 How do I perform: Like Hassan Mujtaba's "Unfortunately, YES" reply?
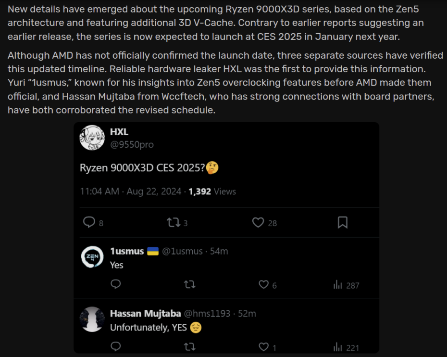pos(263,346)
